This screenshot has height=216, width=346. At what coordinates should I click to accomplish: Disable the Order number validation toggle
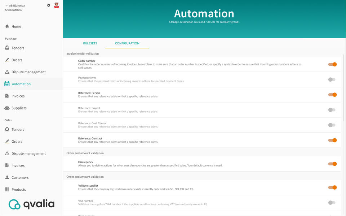pos(332,64)
